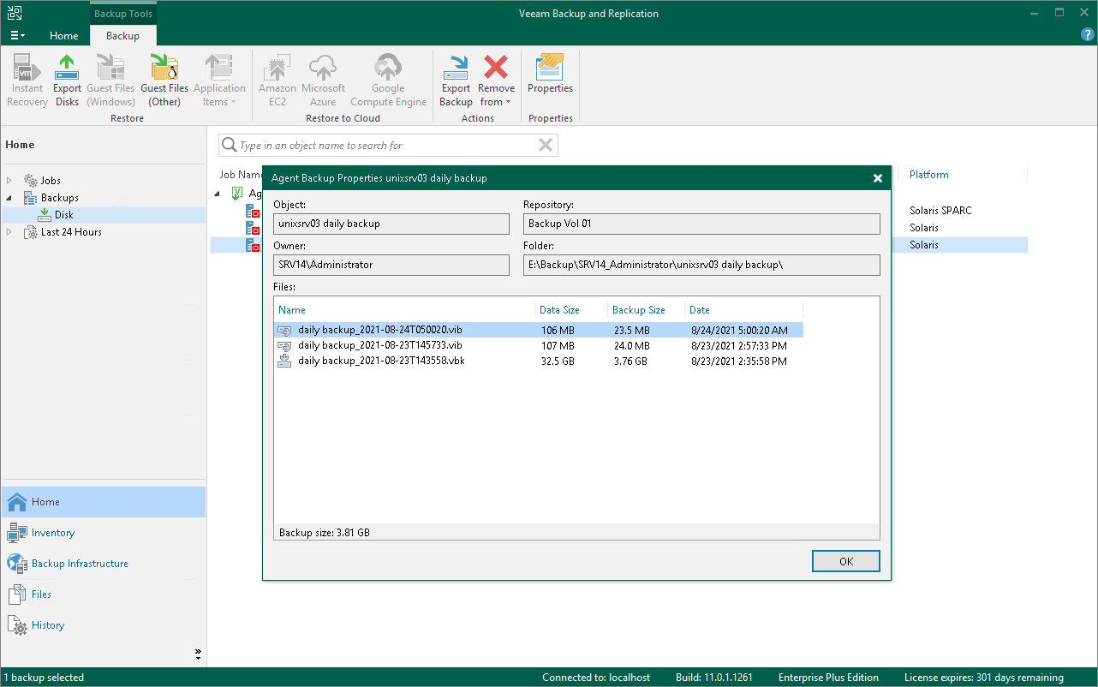
Task: Open the main application menu button
Action: tap(17, 36)
